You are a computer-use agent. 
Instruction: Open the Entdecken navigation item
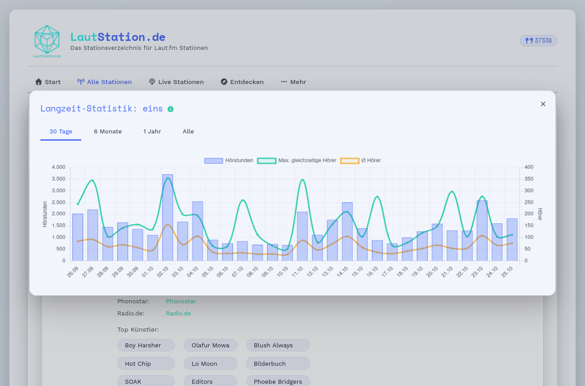point(242,82)
